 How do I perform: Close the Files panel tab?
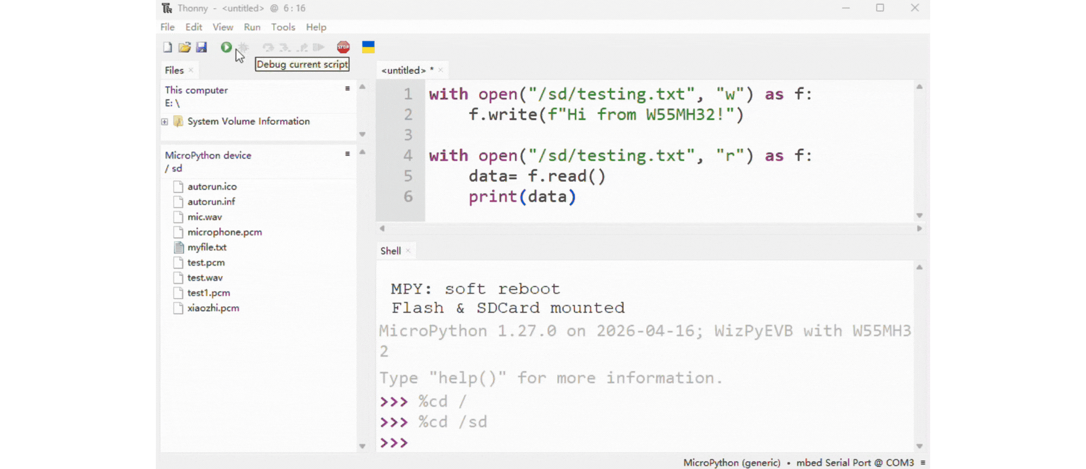(x=191, y=70)
